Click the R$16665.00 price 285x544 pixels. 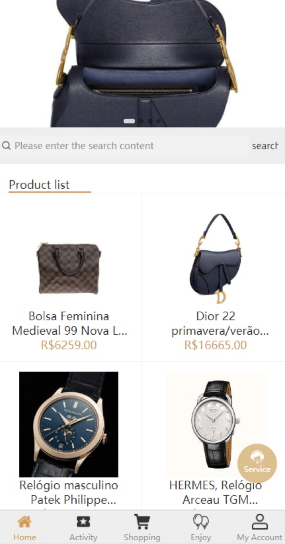pos(215,345)
